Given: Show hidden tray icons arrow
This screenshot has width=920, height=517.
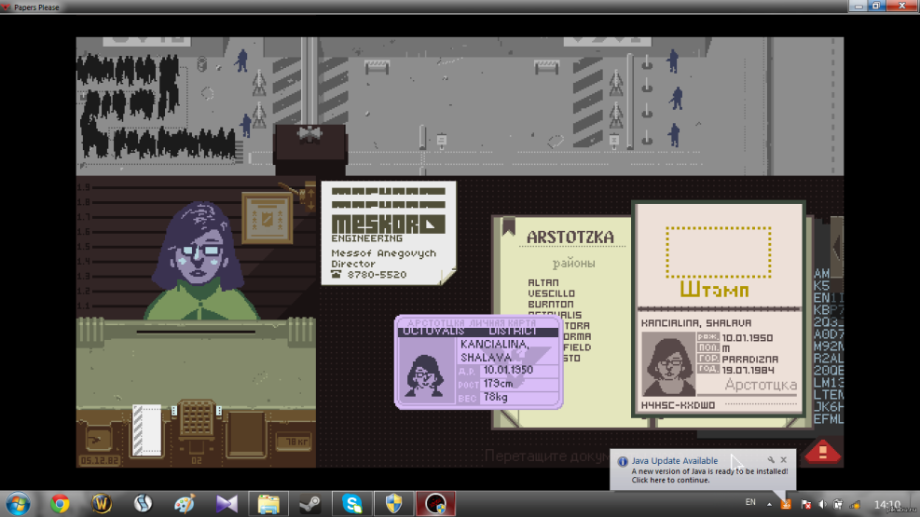Looking at the screenshot, I should point(769,504).
